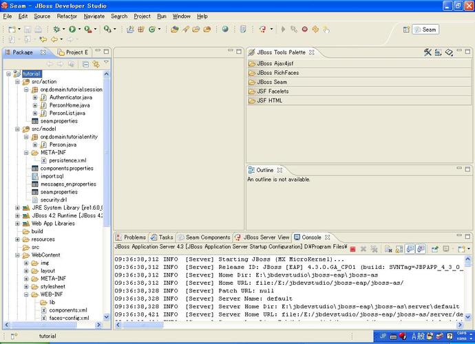Open the Open Web Browser globe icon
This screenshot has width=475, height=344.
pyautogui.click(x=225, y=29)
